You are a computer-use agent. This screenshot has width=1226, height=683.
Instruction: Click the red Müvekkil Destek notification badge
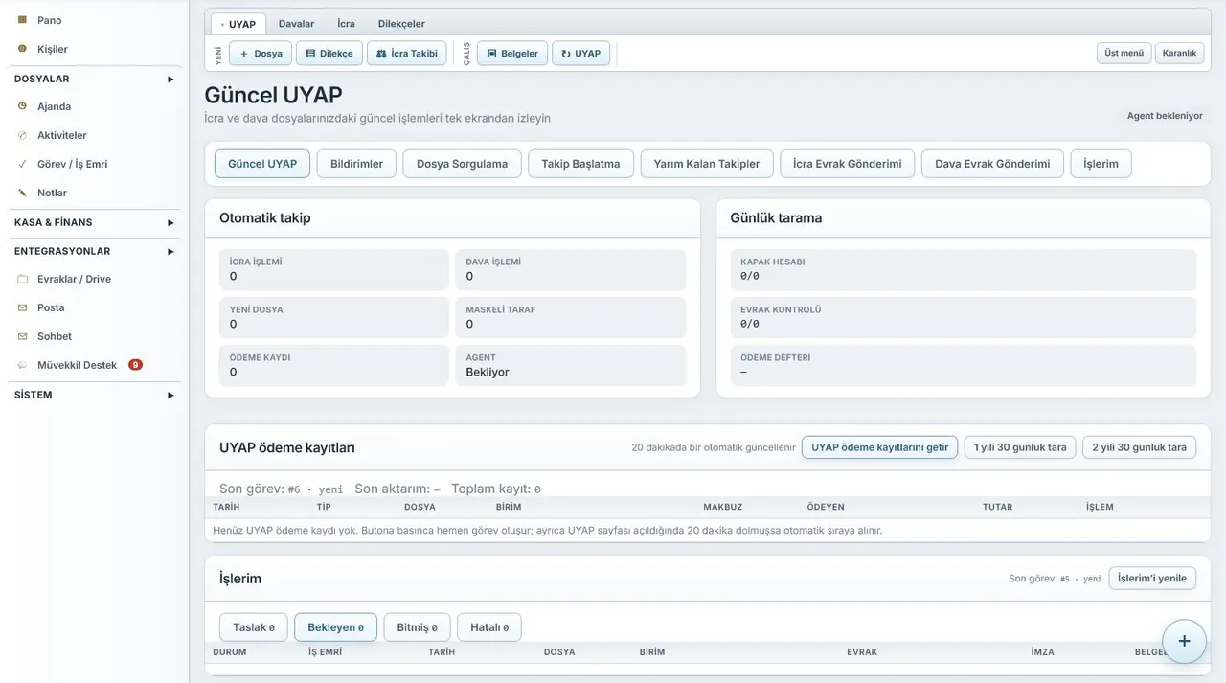[x=135, y=365]
